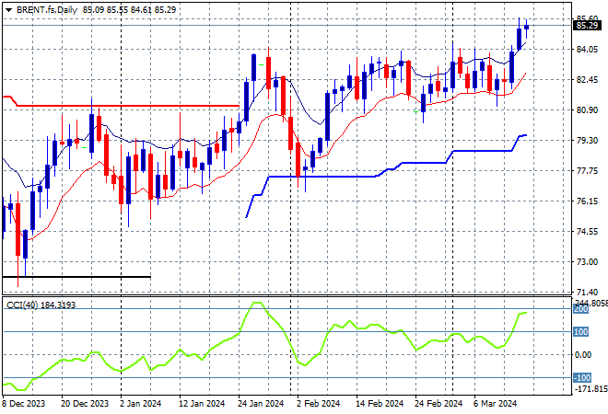Select the price axis value 73.00
The image size is (608, 414).
pyautogui.click(x=587, y=262)
